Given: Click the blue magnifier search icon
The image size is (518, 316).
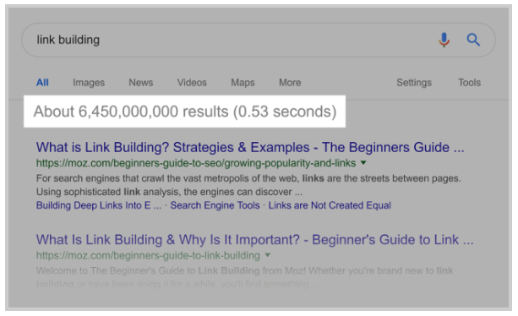Looking at the screenshot, I should click(473, 40).
